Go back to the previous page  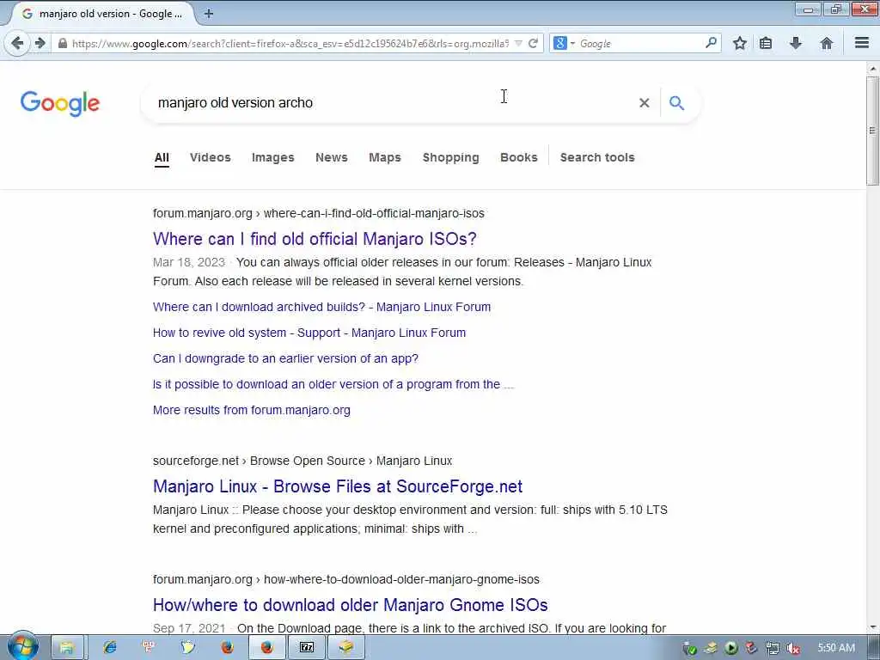point(17,43)
